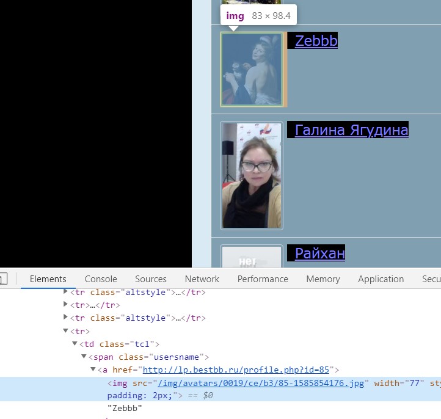Viewport: 441px width, 419px height.
Task: Expand the collapsed plain tr node
Action: tap(65, 304)
